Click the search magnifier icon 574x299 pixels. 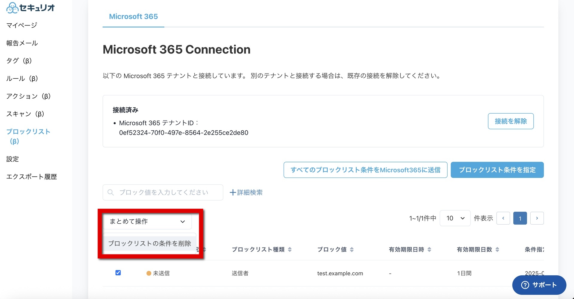click(111, 192)
